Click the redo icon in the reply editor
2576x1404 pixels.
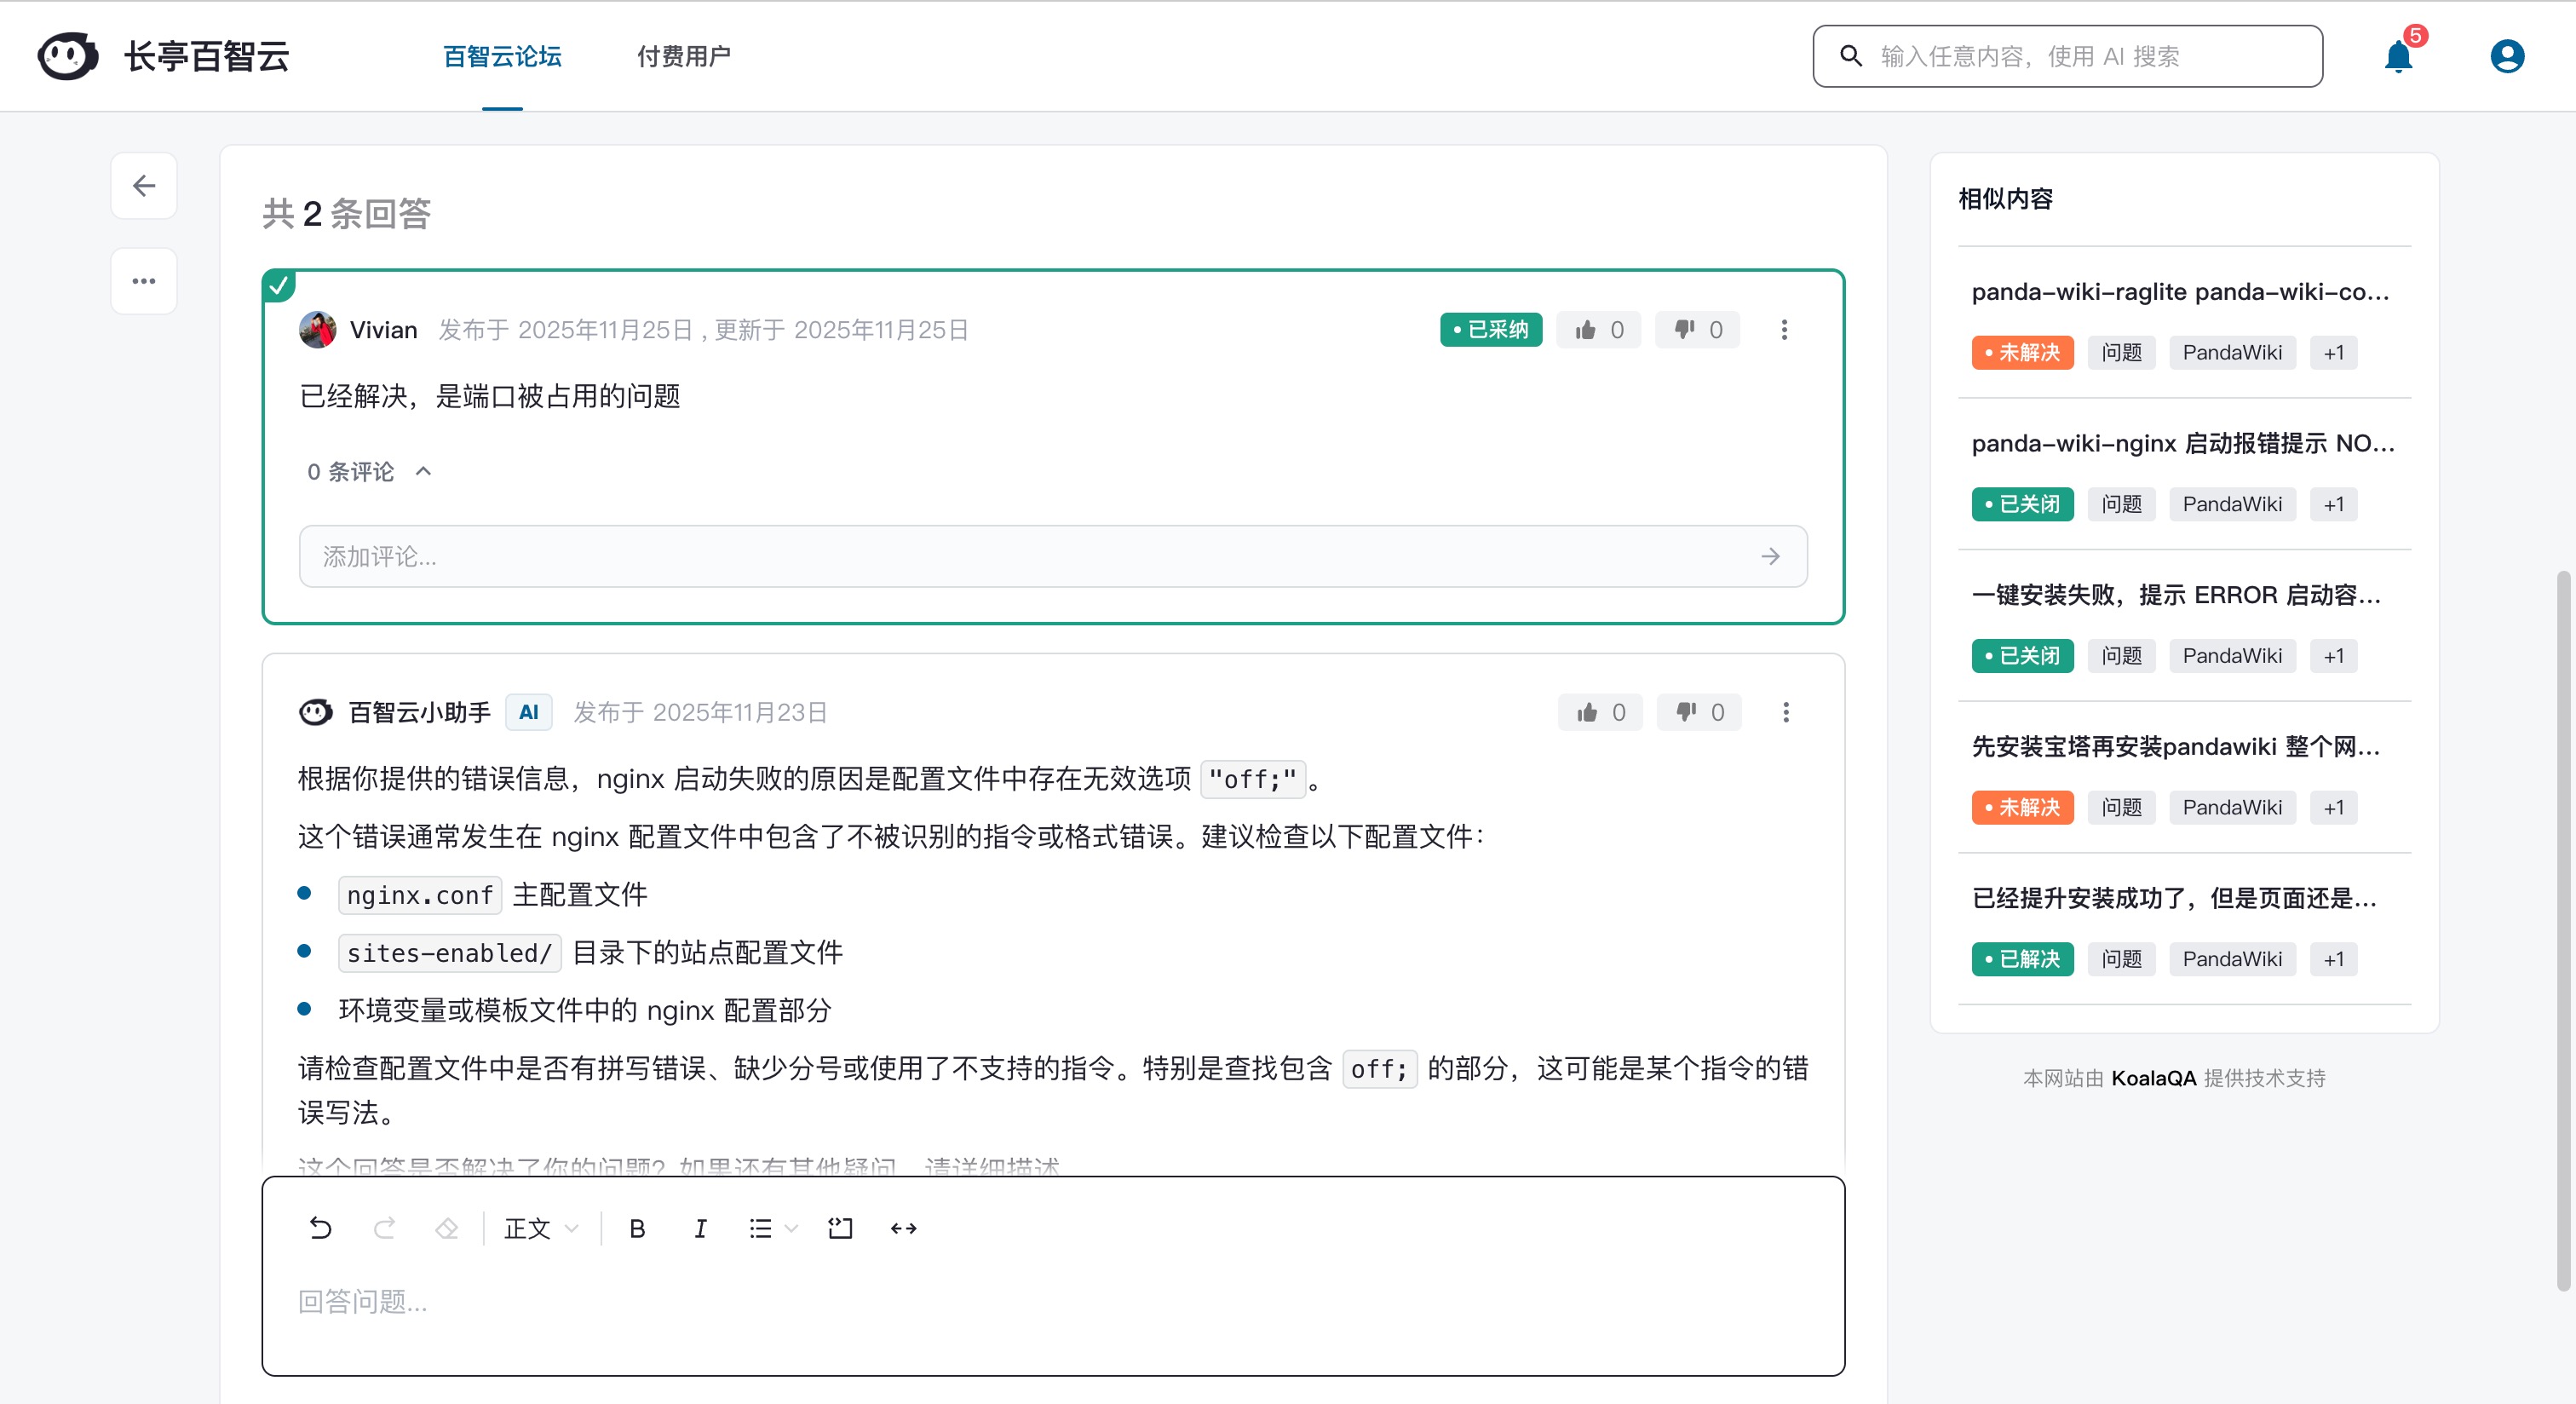[384, 1229]
